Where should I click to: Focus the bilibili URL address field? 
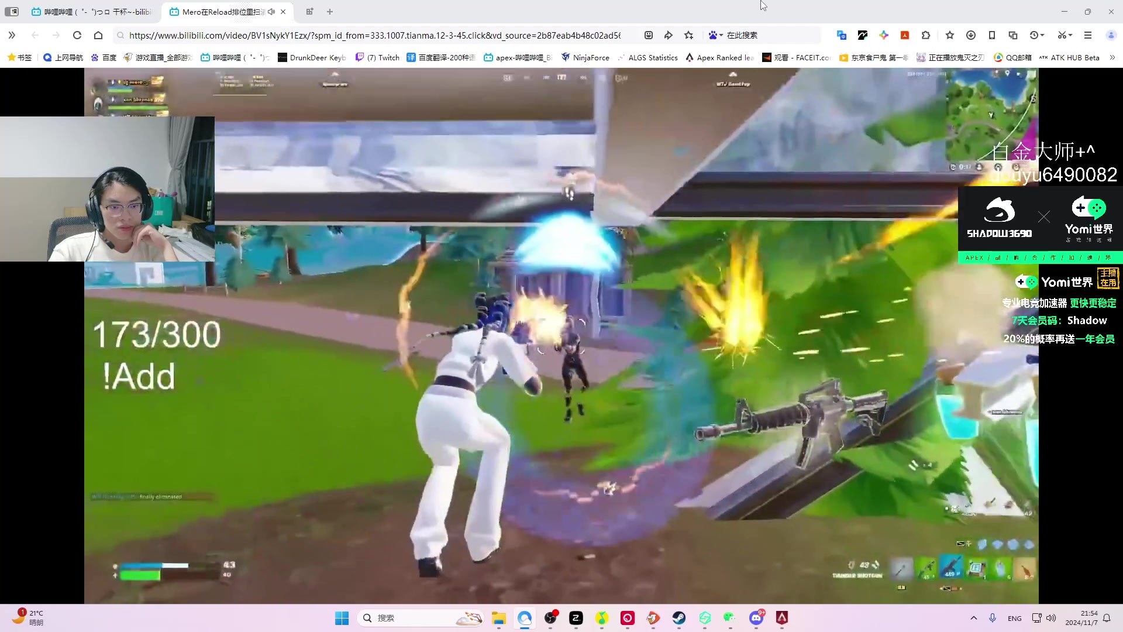coord(374,35)
